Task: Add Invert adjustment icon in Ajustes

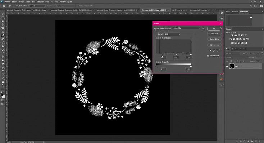Action: tap(232, 43)
